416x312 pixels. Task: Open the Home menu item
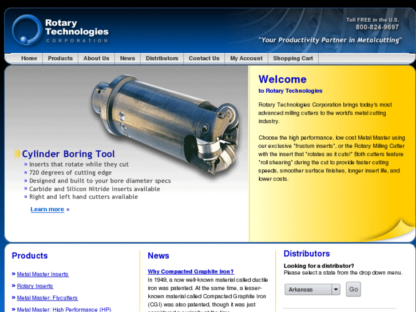[x=29, y=58]
